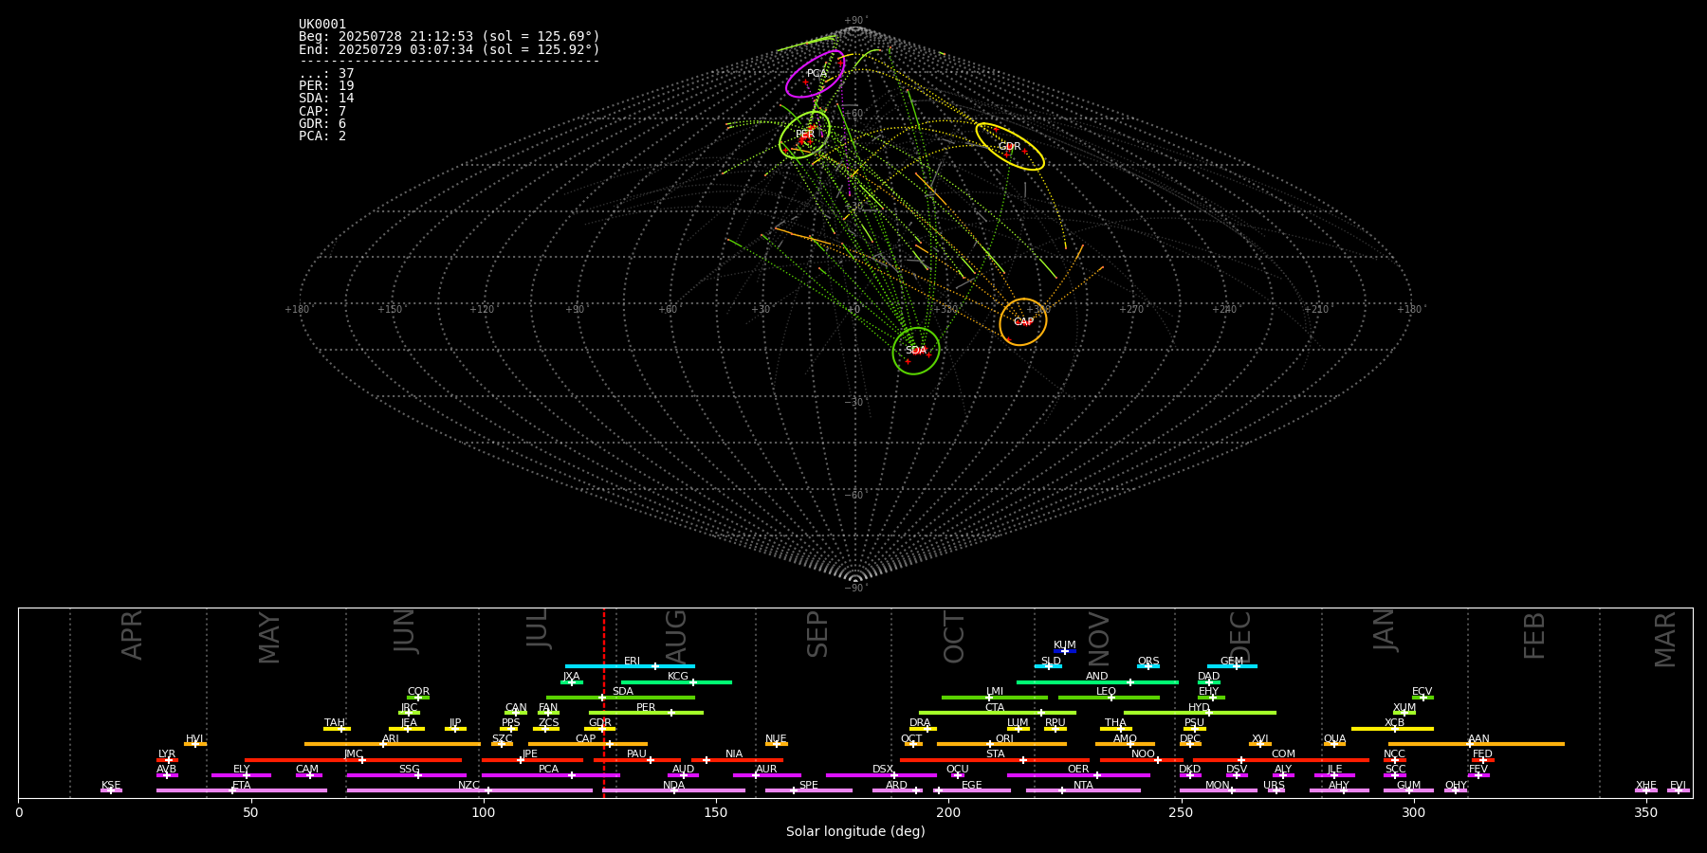Select the PER radiant ellipse on sky map
The width and height of the screenshot is (1707, 853).
click(x=804, y=135)
